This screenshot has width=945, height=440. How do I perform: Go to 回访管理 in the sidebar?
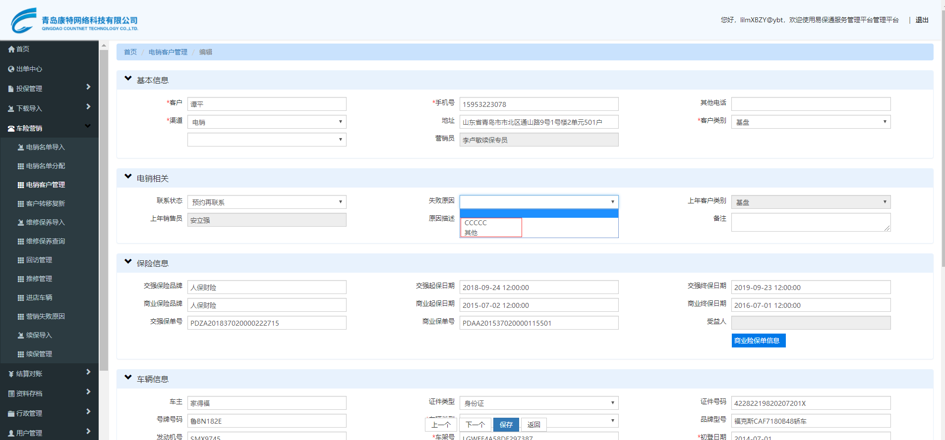[x=39, y=260]
